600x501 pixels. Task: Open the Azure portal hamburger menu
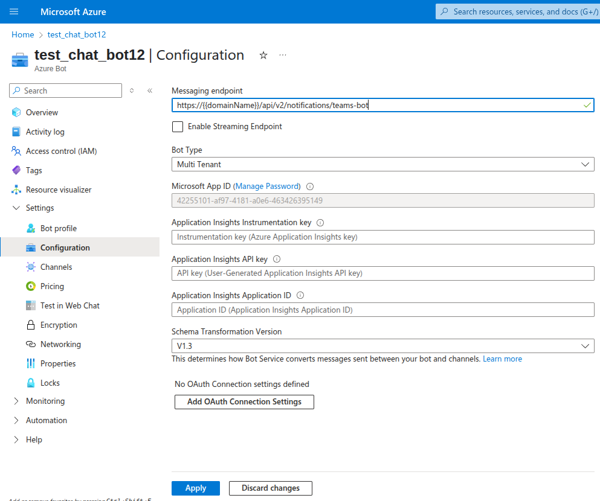click(14, 11)
